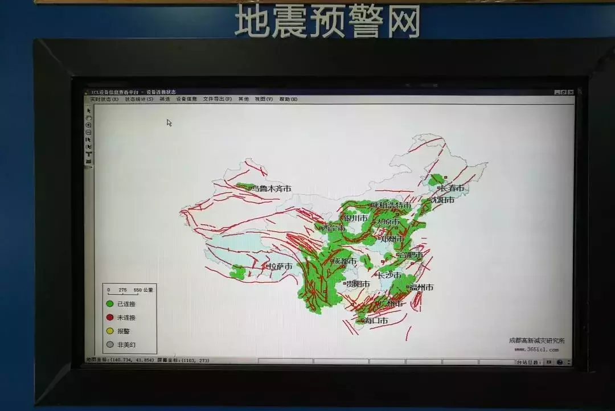Activate the label text tool
This screenshot has height=411, width=615.
click(89, 154)
